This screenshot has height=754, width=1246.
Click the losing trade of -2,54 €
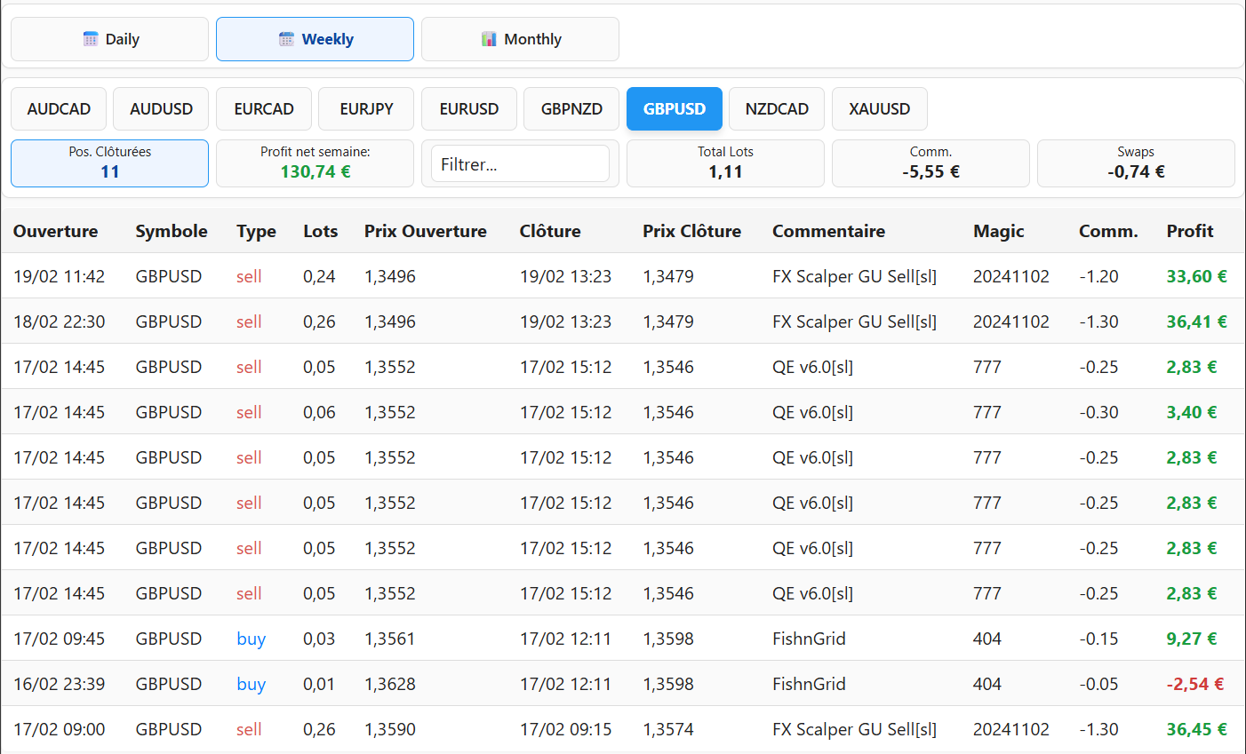1194,684
